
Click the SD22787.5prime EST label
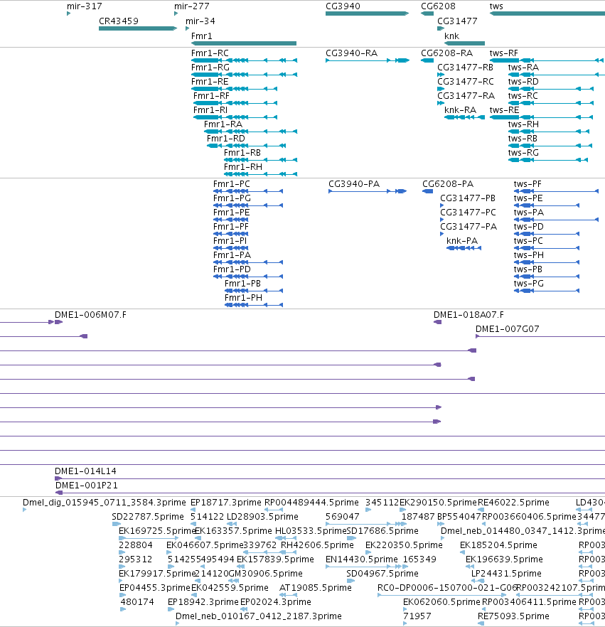(148, 516)
